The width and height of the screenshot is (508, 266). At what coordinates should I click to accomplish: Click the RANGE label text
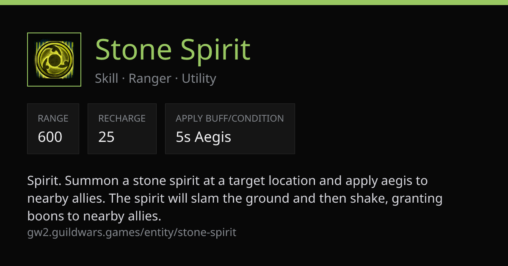53,119
